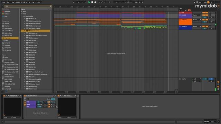This screenshot has width=221, height=124.
Task: Solo the VOCALS track
Action: point(210,27)
